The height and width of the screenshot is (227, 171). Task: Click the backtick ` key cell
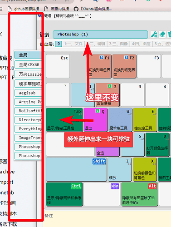pyautogui.click(x=58, y=95)
